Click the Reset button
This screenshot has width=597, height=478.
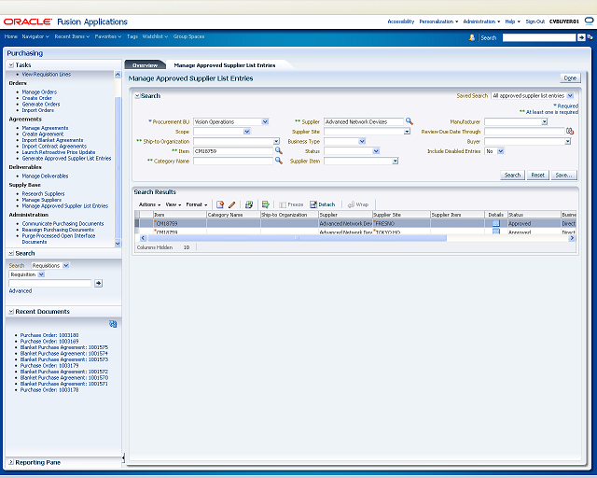pos(537,175)
